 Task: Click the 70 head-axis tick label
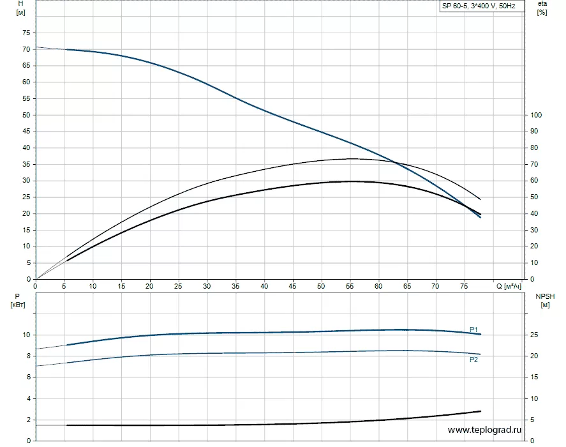[x=26, y=49]
